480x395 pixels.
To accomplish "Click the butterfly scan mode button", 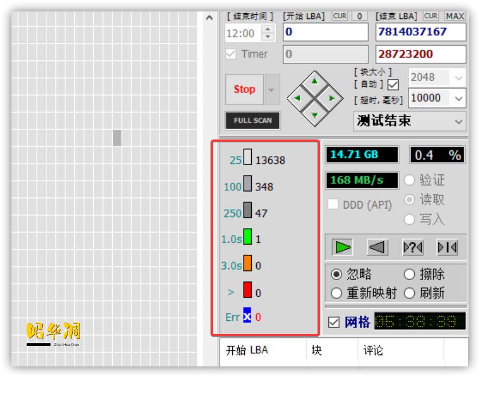I will 447,248.
